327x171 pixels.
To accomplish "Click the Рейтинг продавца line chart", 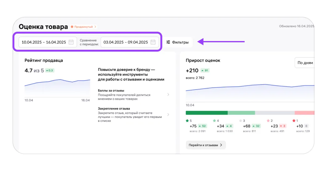I will 57,88.
